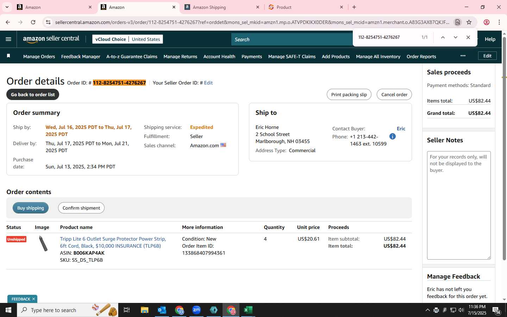Open Manage All Inventory
507x317 pixels.
(x=378, y=56)
